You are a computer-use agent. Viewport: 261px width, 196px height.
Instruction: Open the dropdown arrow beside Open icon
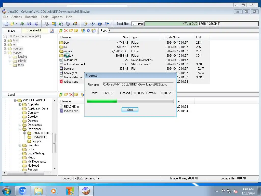click(x=17, y=24)
